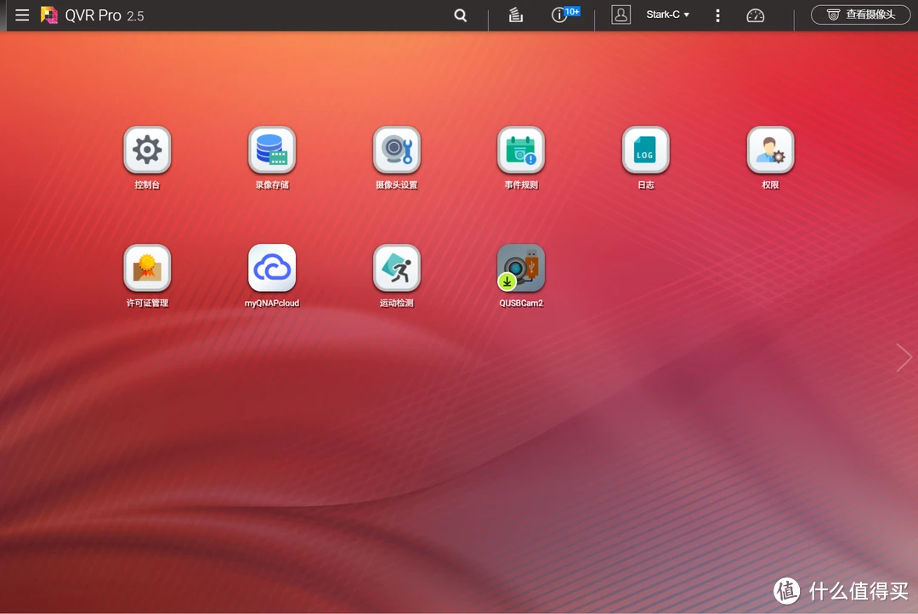Open the QUSBCam2 app icon
This screenshot has width=918, height=614.
click(521, 268)
